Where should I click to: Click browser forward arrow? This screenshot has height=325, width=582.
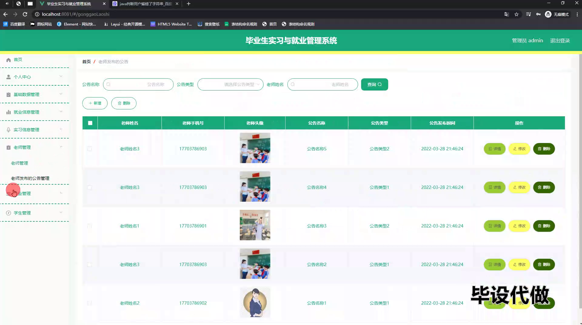click(x=15, y=14)
